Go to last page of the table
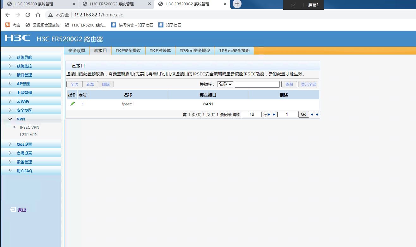Image resolution: width=416 pixels, height=247 pixels. pos(317,115)
